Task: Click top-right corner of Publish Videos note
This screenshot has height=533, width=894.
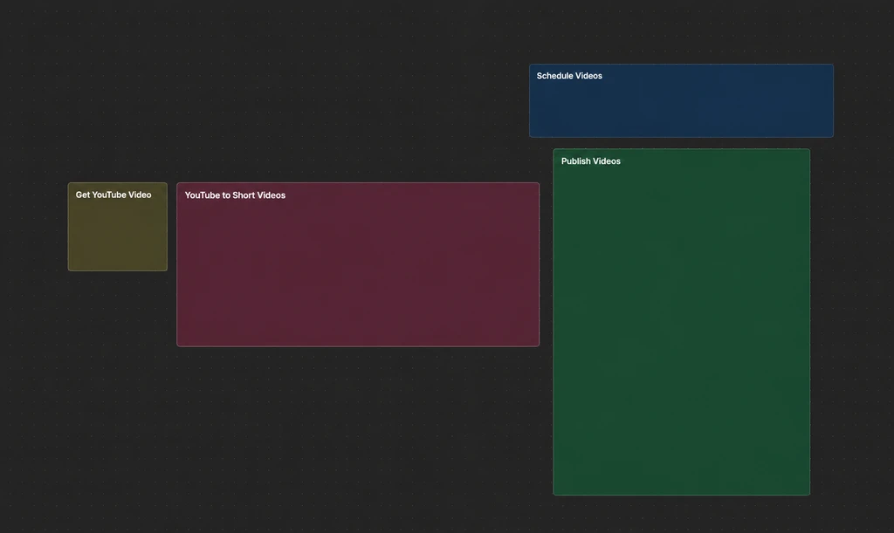Action: pyautogui.click(x=808, y=151)
